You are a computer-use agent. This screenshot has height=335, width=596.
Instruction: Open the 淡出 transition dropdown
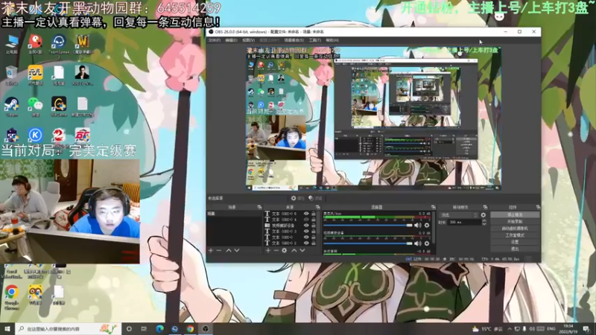point(459,215)
